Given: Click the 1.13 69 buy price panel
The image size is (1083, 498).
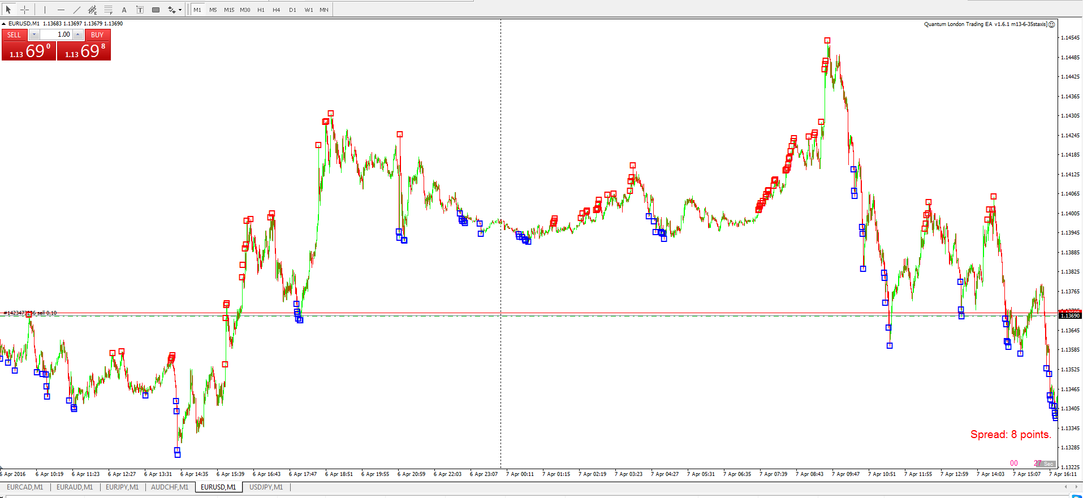Looking at the screenshot, I should (x=84, y=51).
